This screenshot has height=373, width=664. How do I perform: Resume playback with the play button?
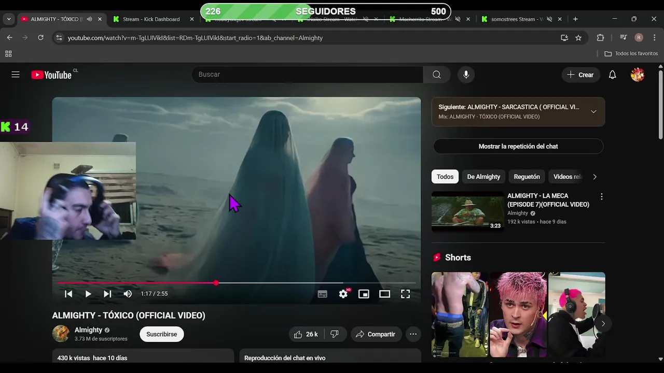coord(88,294)
